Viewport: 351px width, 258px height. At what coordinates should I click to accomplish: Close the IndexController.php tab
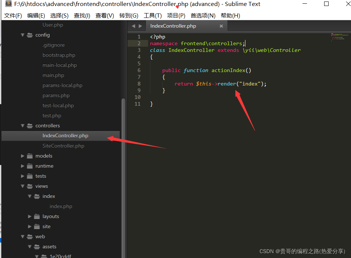click(221, 26)
